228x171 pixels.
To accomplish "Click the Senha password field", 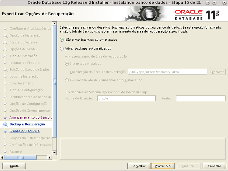I will pos(201,98).
